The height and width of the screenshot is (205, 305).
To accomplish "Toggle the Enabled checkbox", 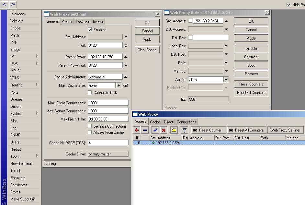I will 90,29.
